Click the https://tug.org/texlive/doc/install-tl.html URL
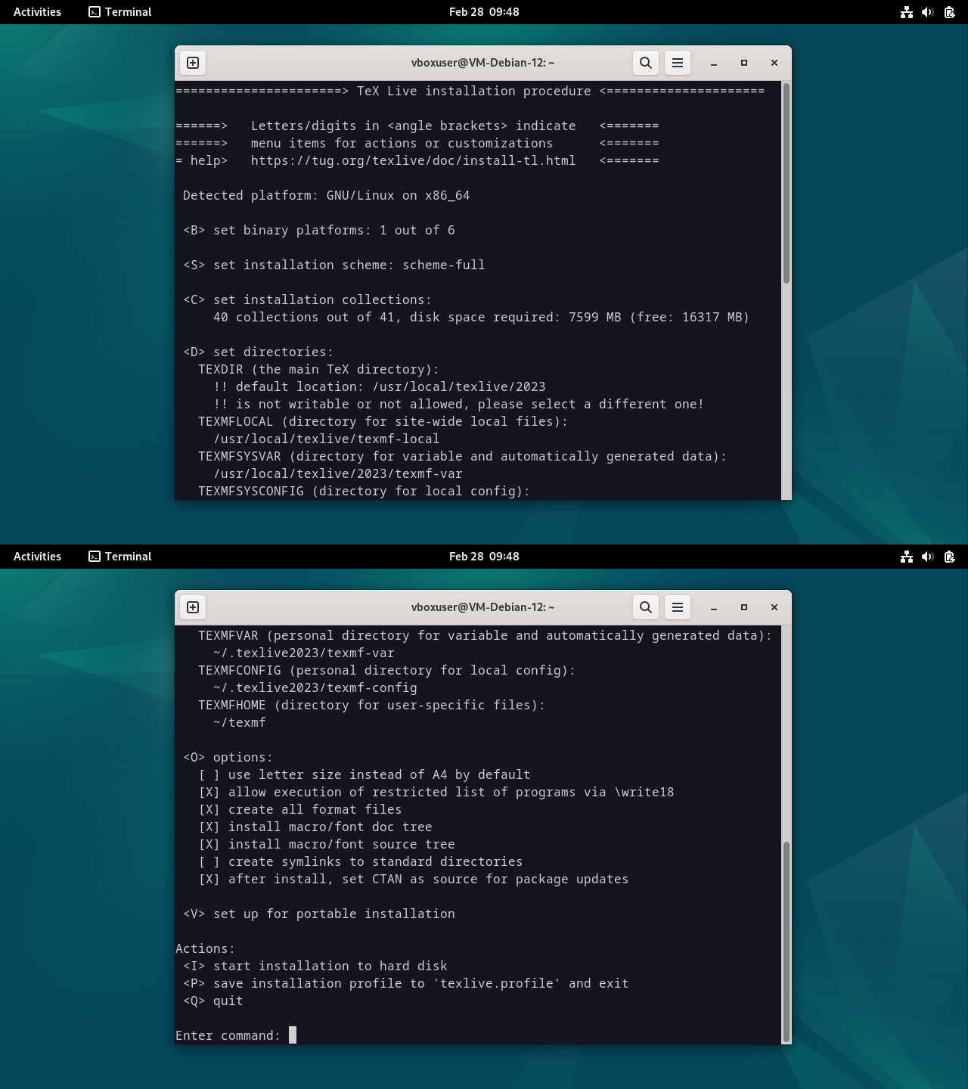The height and width of the screenshot is (1089, 968). pyautogui.click(x=413, y=160)
